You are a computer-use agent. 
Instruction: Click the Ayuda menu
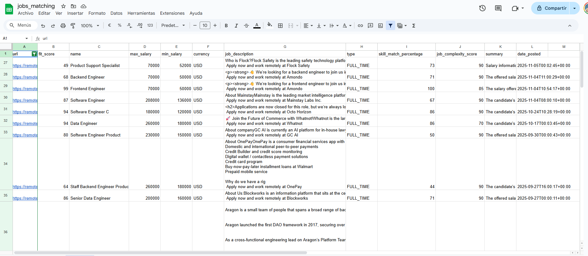pos(196,13)
